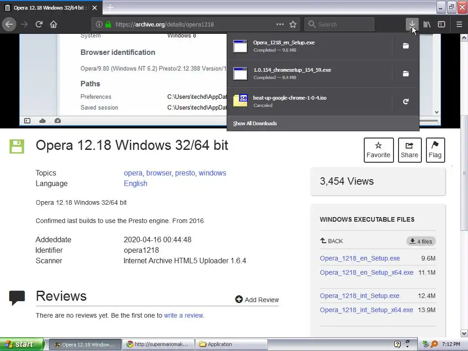Switch to Application folder taskbar window

232,344
